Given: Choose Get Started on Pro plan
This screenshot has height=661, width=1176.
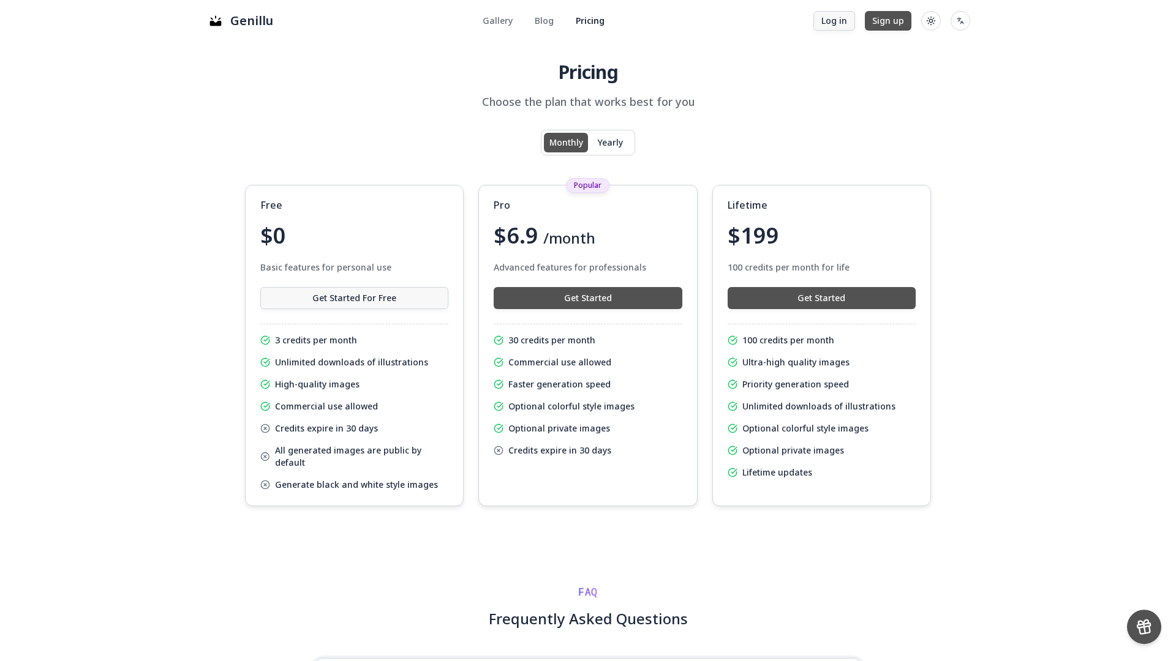Looking at the screenshot, I should pyautogui.click(x=587, y=298).
